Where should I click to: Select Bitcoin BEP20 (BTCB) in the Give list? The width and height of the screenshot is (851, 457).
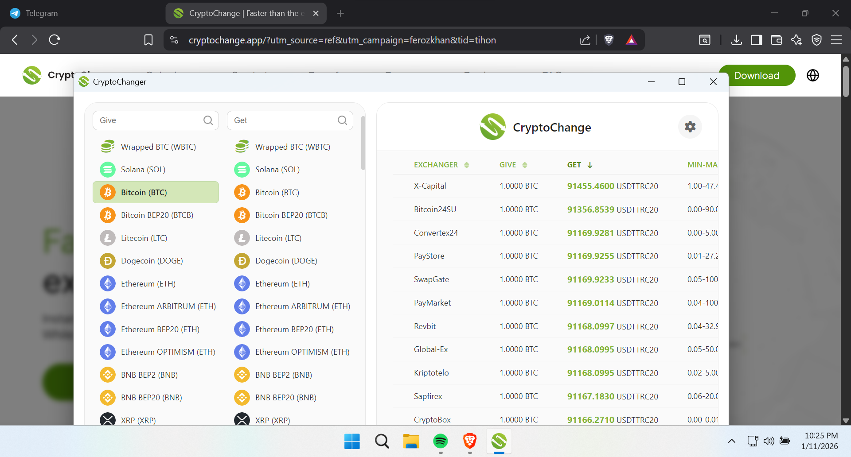point(156,215)
